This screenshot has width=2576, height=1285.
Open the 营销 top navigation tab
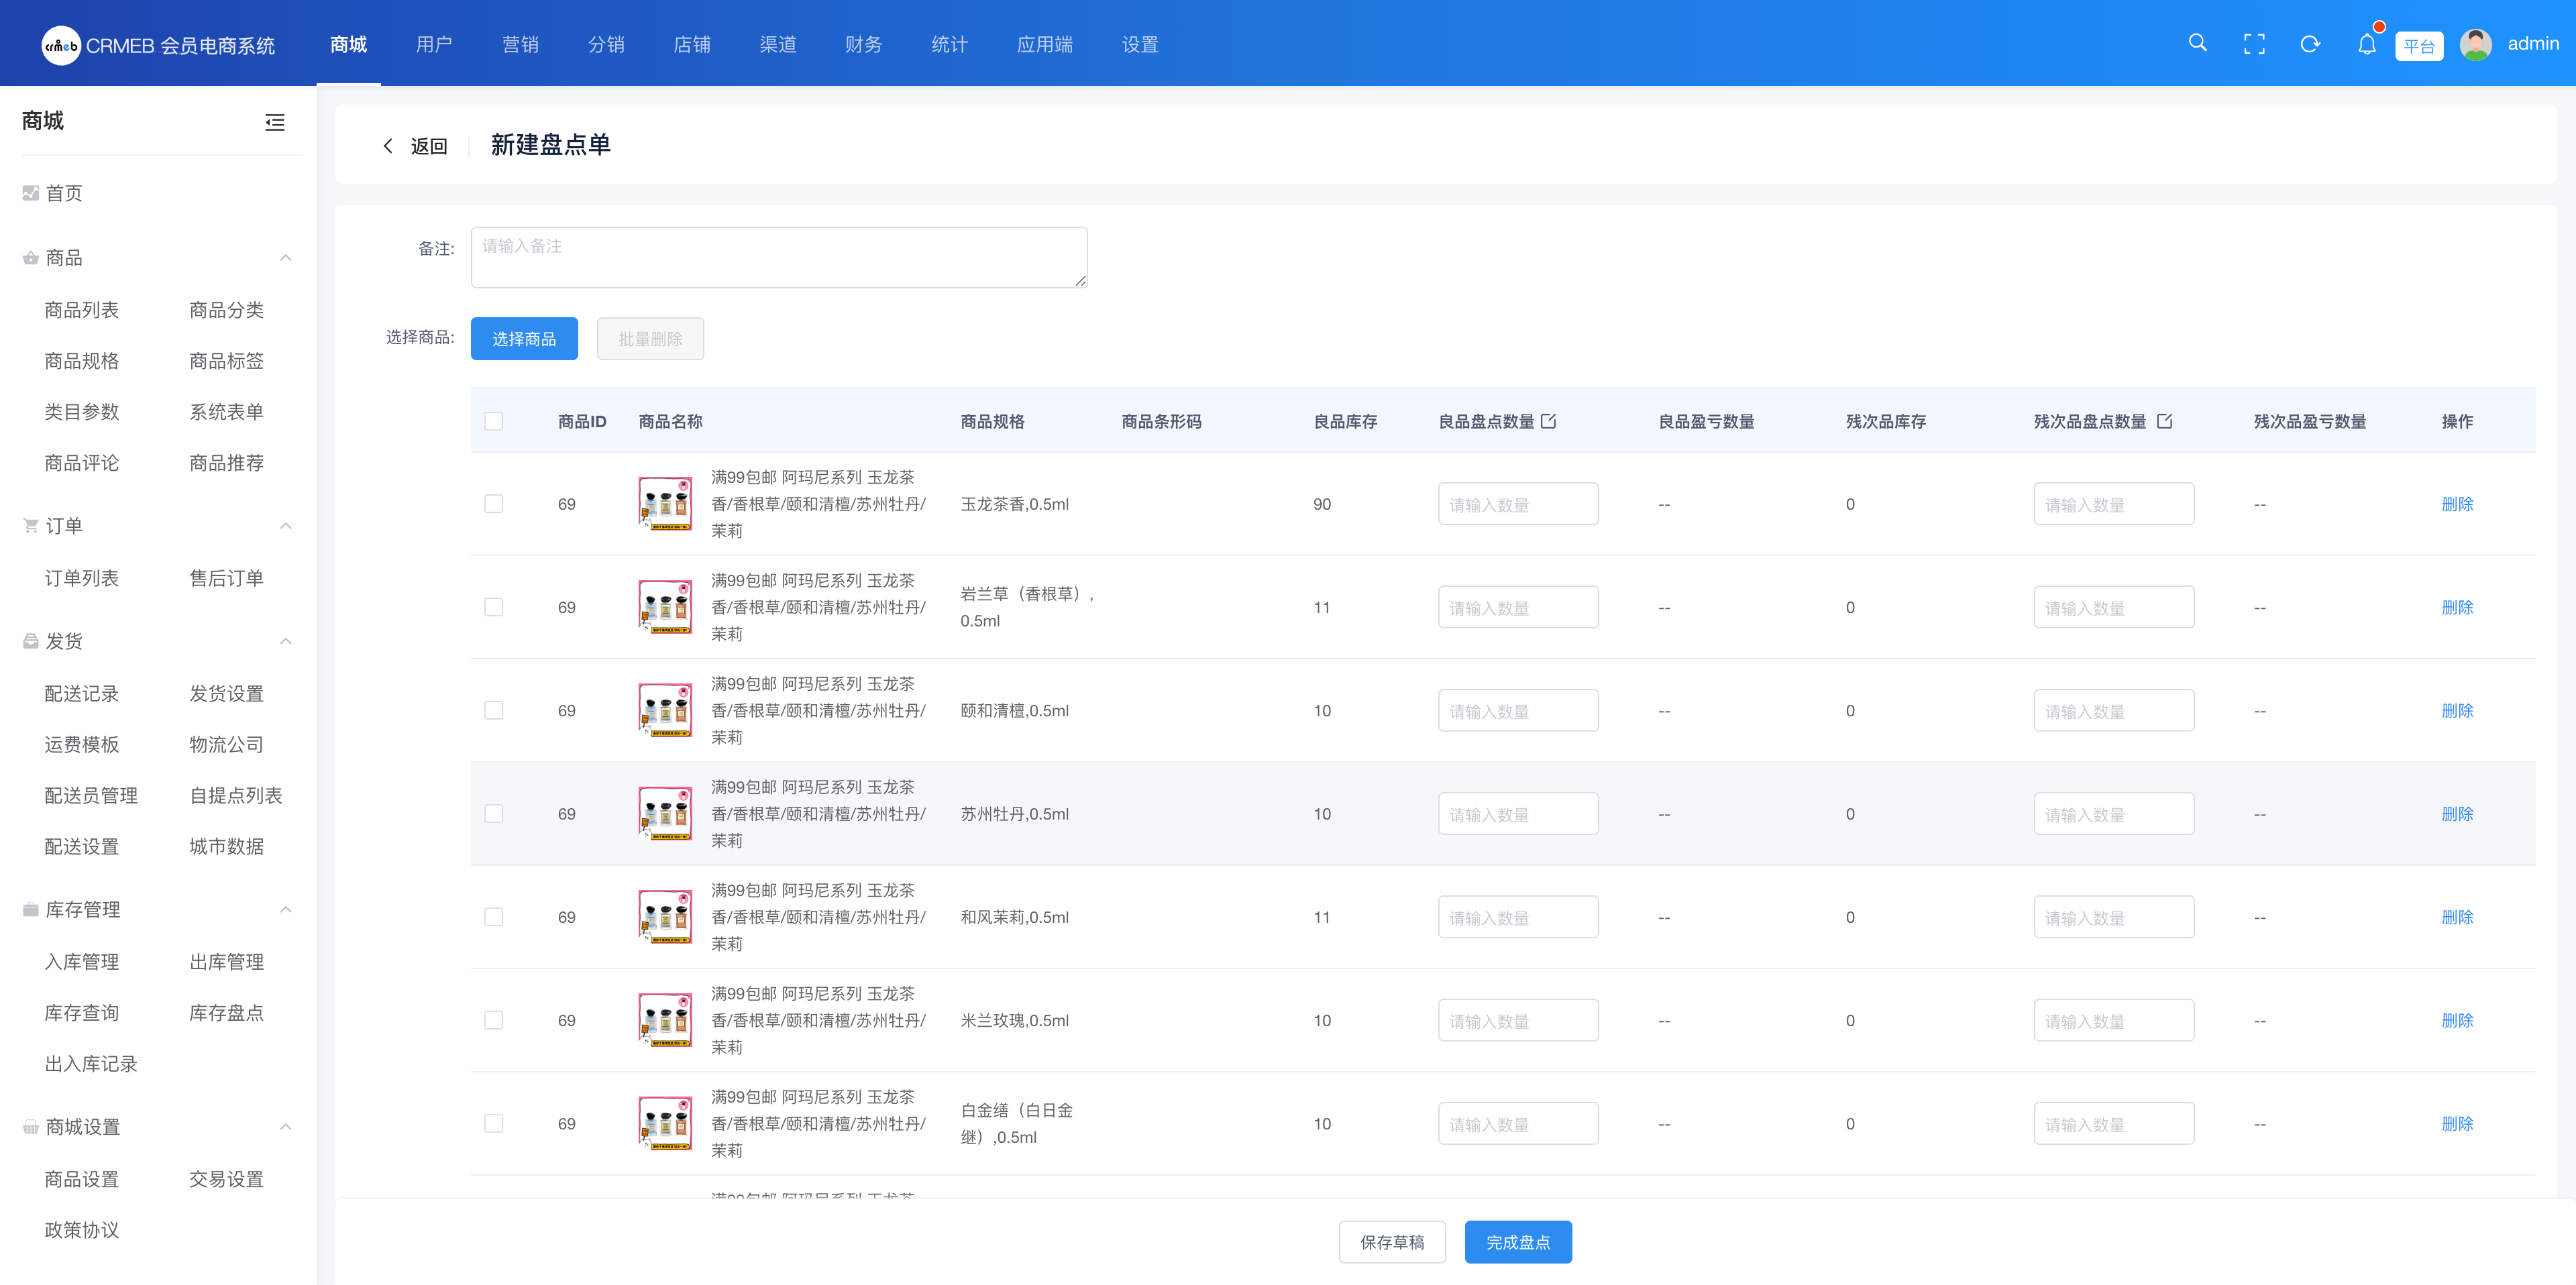520,44
